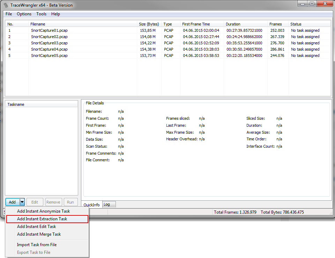Click size value 153,73 M
The width and height of the screenshot is (335, 258).
(x=148, y=56)
